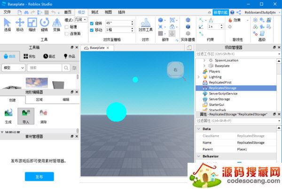Toggle the Anchor icon in parts group
This screenshot has height=189, width=282.
point(172,33)
